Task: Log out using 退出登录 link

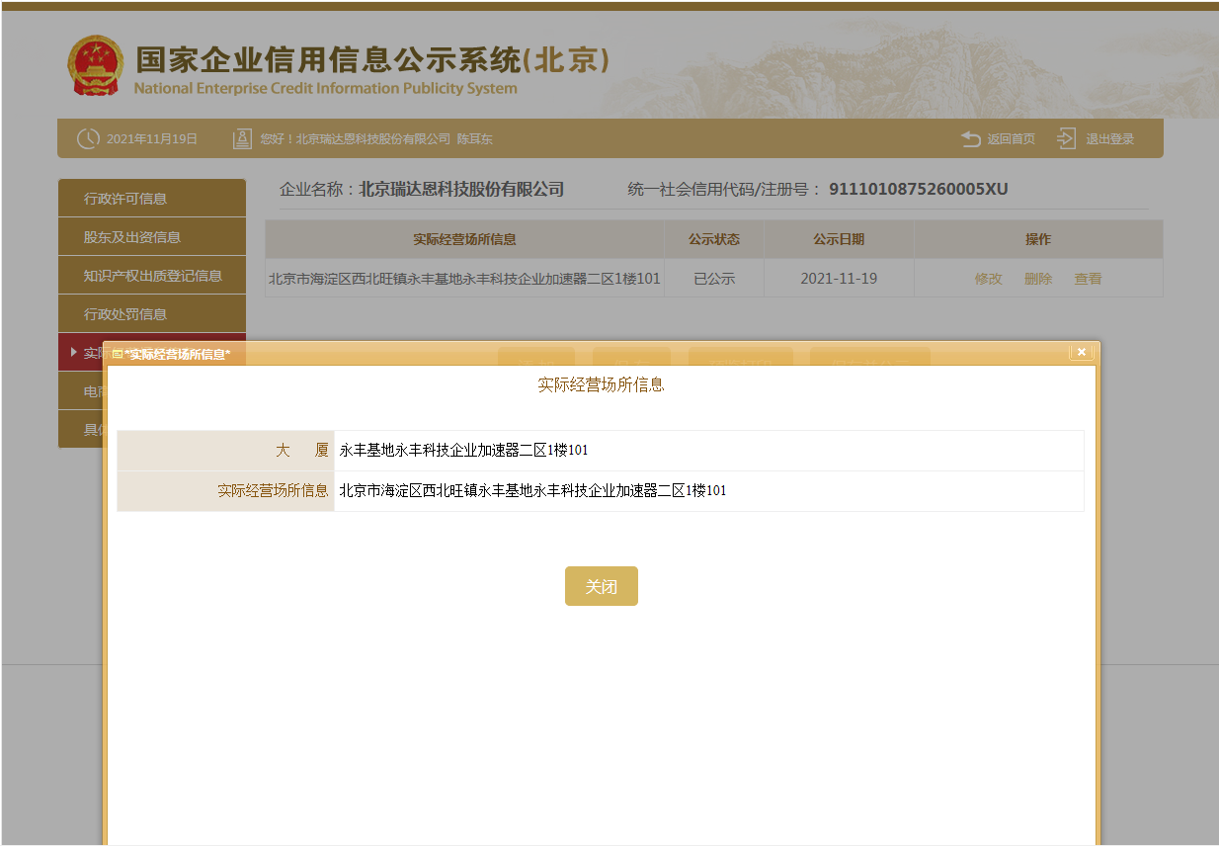Action: (1110, 139)
